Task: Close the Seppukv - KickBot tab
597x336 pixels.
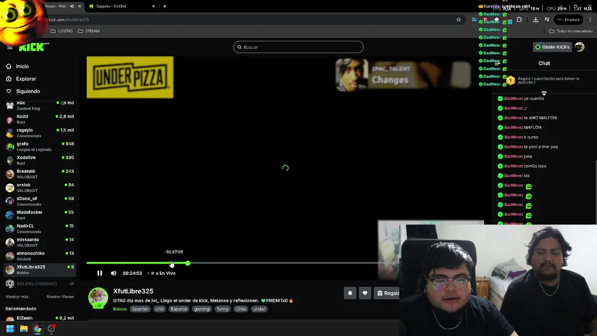Action: click(153, 6)
